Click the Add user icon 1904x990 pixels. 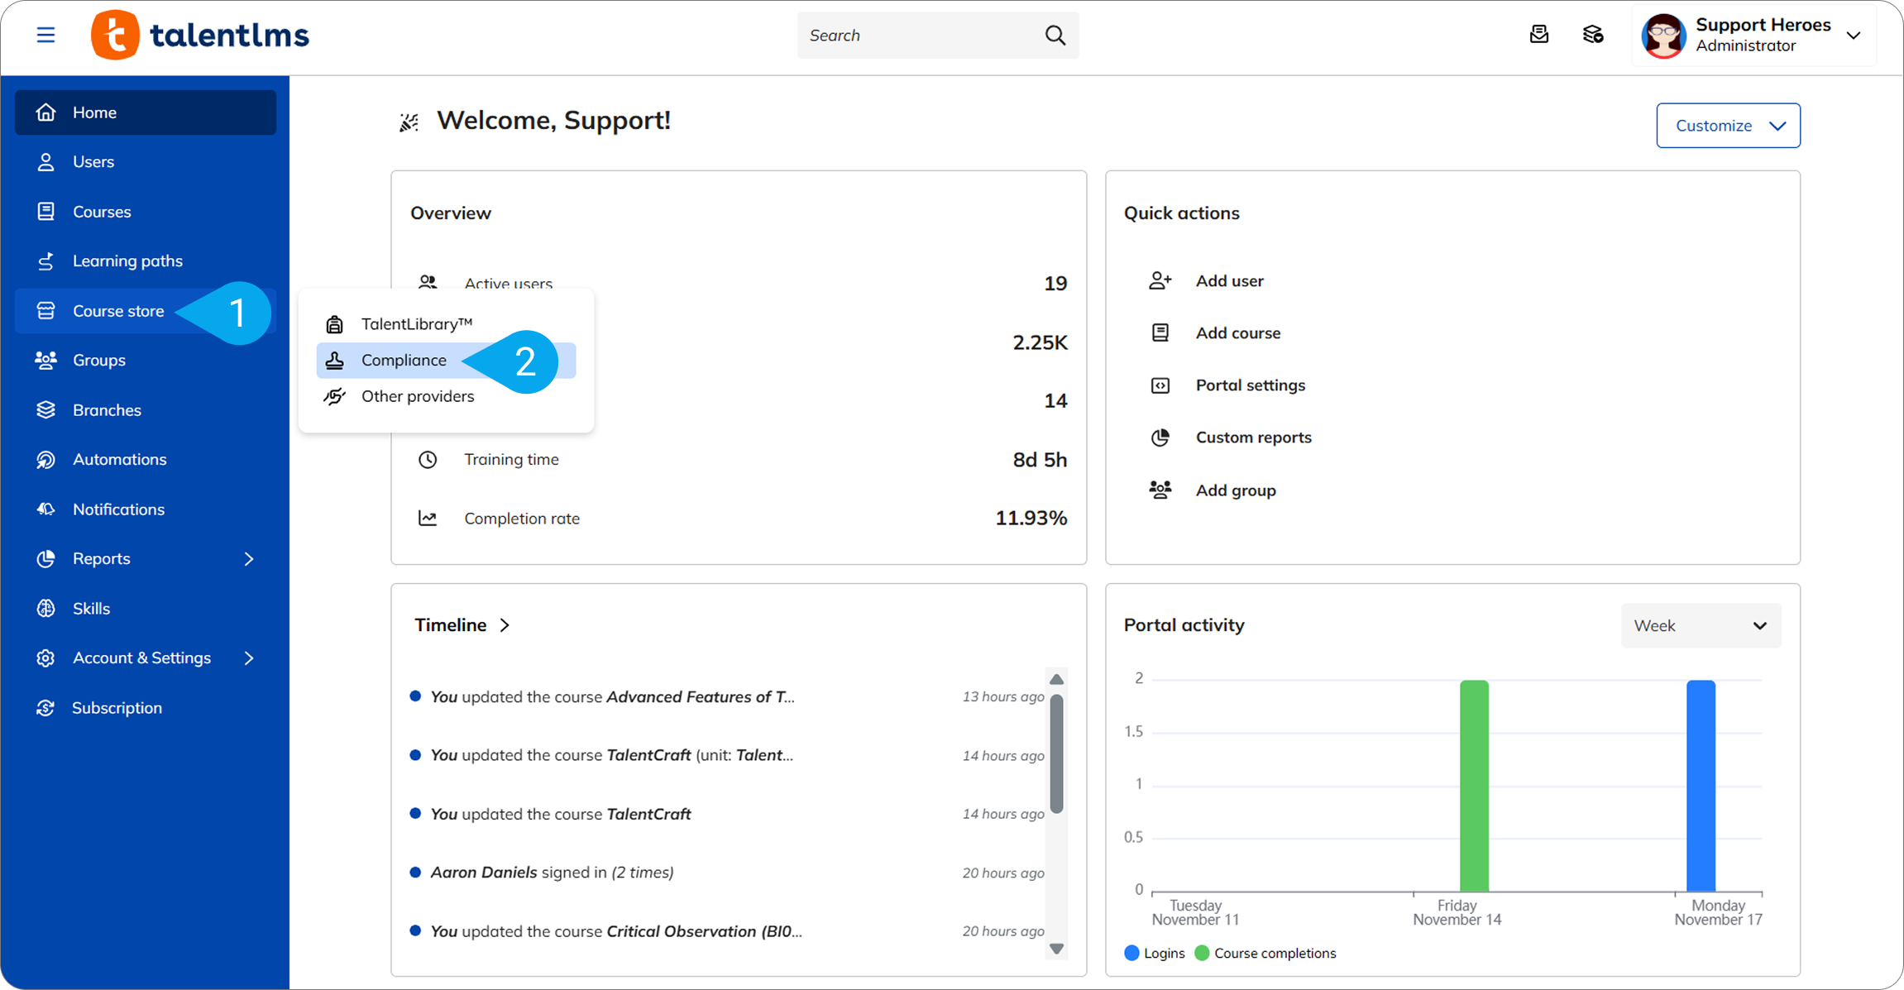pos(1160,280)
